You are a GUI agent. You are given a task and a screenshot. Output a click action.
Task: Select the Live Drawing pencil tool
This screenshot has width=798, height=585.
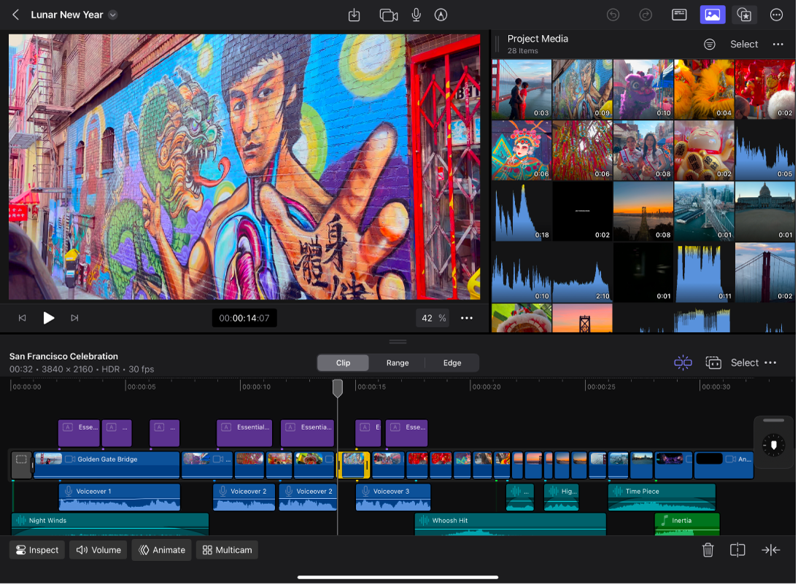[441, 15]
